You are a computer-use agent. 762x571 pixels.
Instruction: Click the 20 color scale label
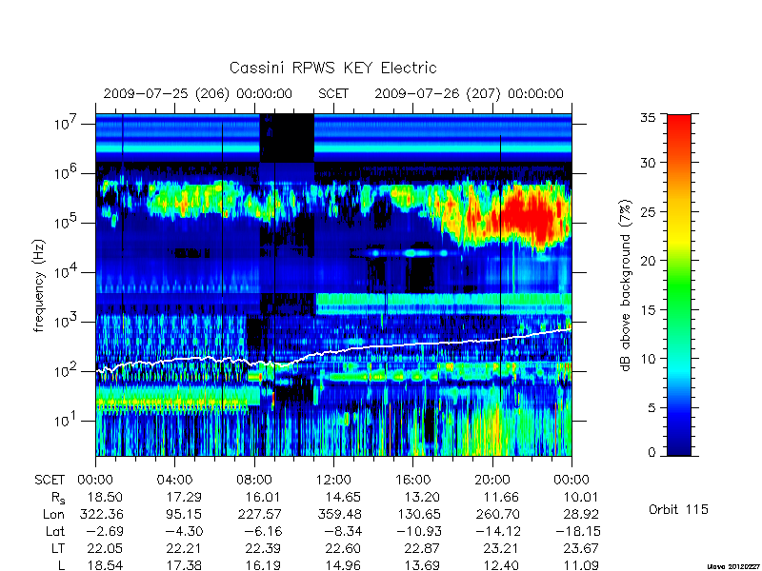coord(649,261)
